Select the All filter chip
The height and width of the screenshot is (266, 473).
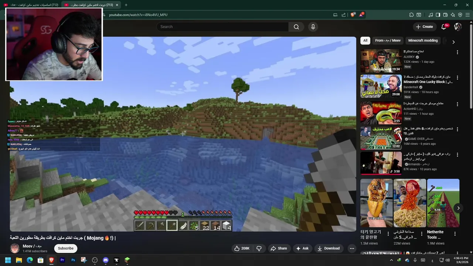pos(365,41)
